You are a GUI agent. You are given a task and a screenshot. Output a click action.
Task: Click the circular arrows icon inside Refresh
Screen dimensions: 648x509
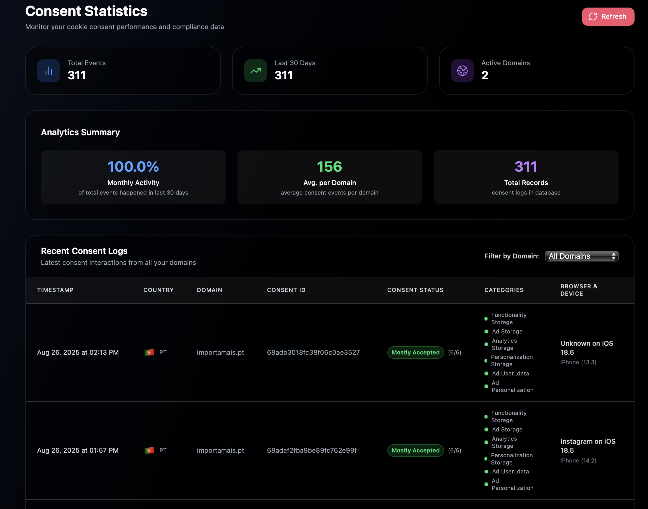593,17
